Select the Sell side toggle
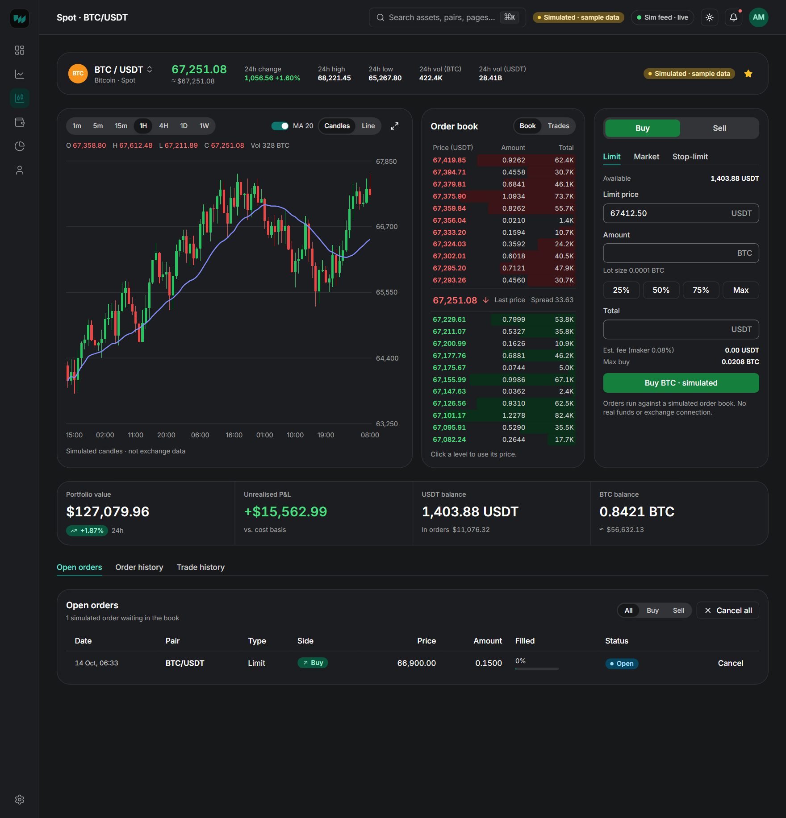 719,128
